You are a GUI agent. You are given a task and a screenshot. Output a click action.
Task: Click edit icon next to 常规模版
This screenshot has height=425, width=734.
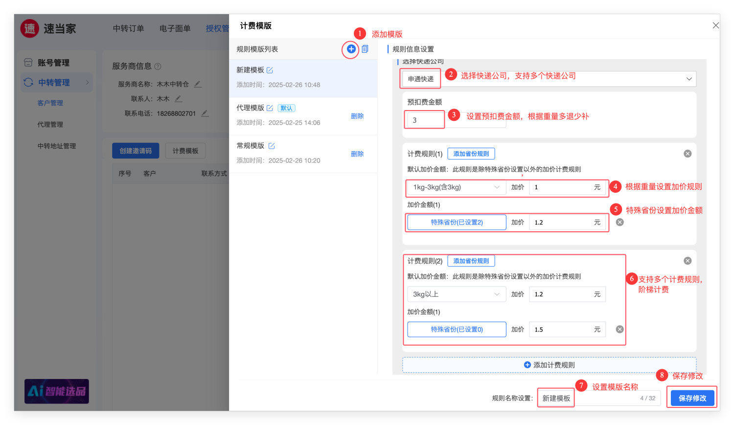[272, 146]
